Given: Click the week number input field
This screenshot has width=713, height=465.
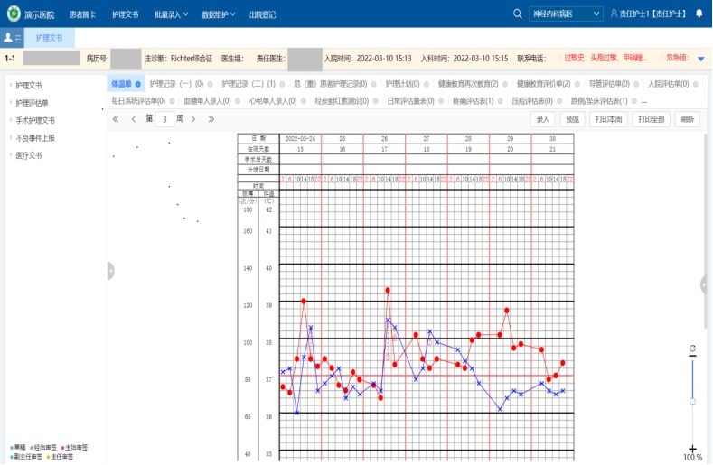Looking at the screenshot, I should [164, 119].
